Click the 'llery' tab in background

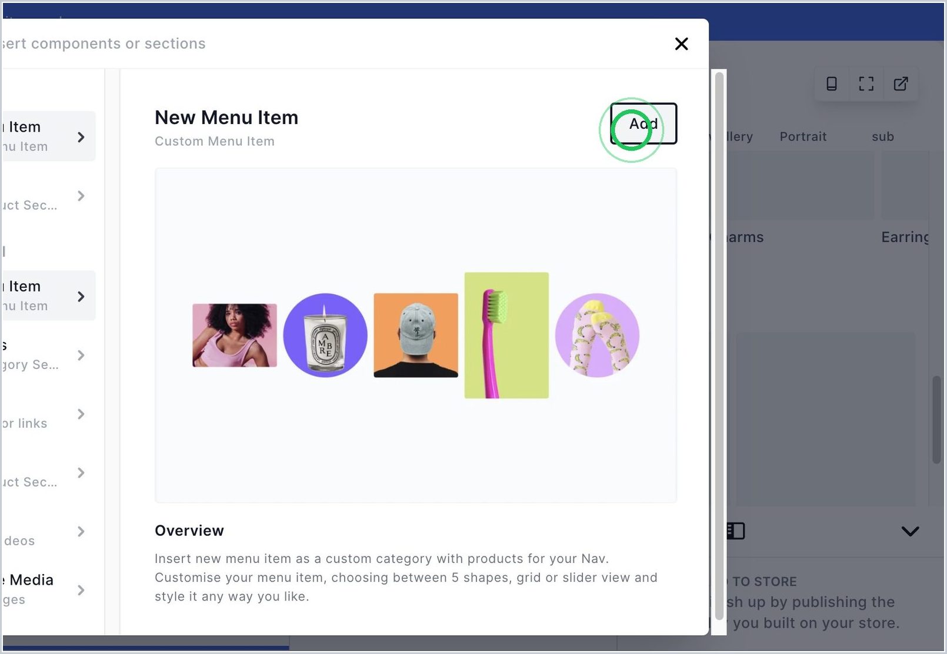739,136
